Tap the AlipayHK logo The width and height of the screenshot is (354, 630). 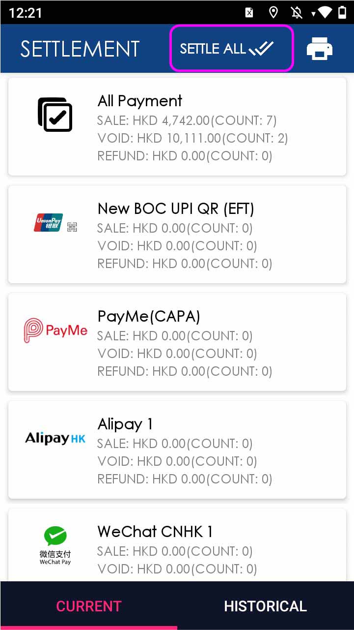click(x=55, y=438)
